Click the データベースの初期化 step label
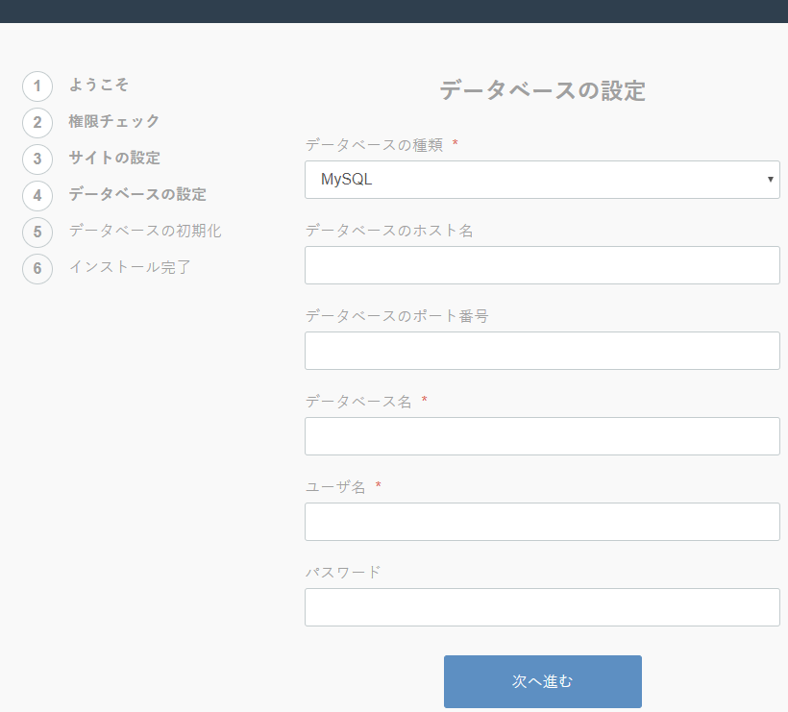The height and width of the screenshot is (712, 788). point(144,231)
